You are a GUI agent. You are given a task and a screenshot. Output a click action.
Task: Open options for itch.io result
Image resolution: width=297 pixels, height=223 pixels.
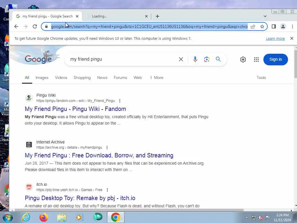107,190
